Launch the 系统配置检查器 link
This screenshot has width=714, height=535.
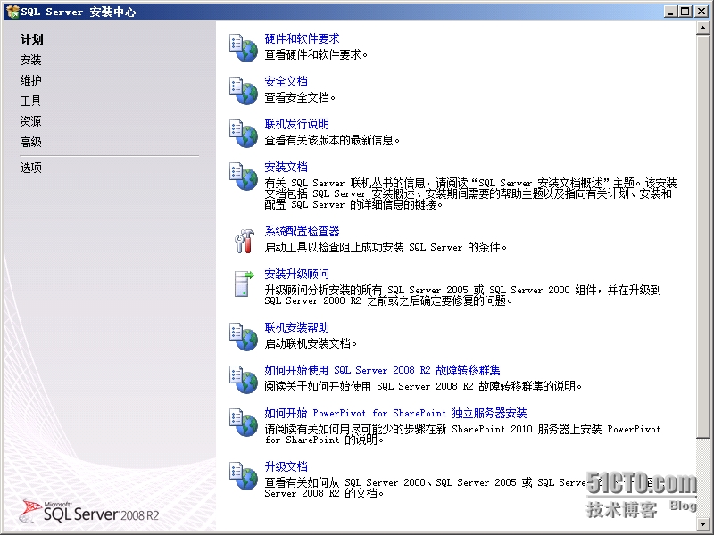[x=302, y=231]
